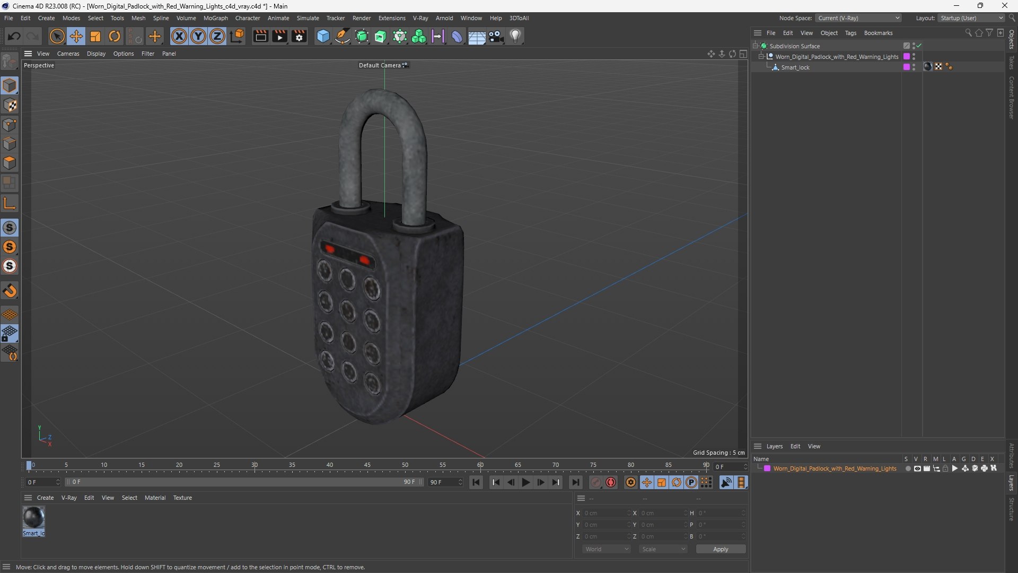Toggle X axis lock
Screen dimensions: 1018x573
[179, 36]
